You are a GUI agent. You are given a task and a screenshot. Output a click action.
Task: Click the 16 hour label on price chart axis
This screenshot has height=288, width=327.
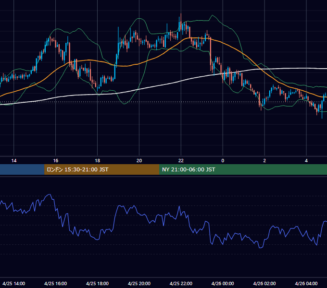tap(56, 161)
